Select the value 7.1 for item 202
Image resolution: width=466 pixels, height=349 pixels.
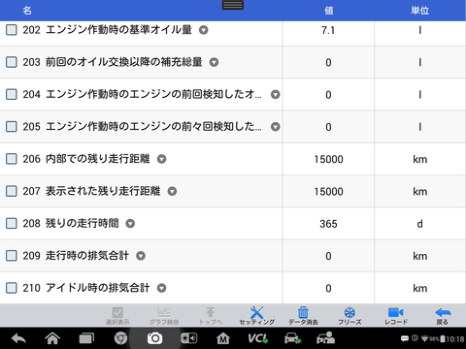click(x=328, y=30)
